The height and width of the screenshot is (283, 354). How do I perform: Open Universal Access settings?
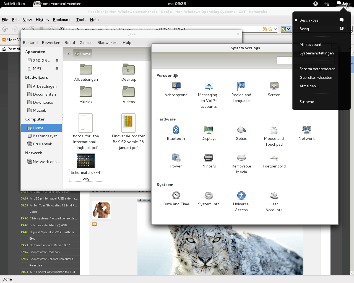point(241,201)
